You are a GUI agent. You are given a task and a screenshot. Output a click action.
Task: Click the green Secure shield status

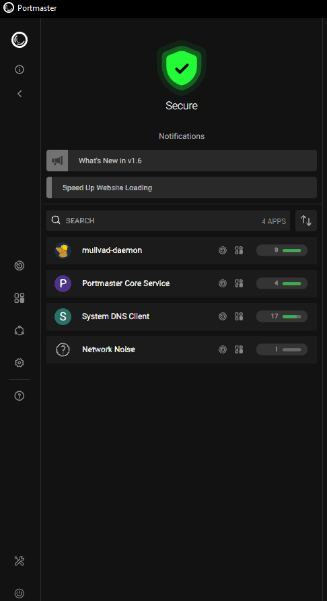(x=182, y=68)
